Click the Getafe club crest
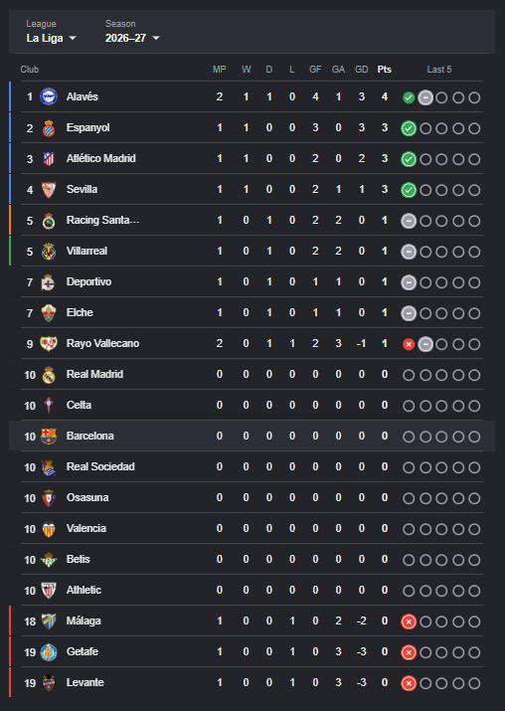 tap(49, 652)
